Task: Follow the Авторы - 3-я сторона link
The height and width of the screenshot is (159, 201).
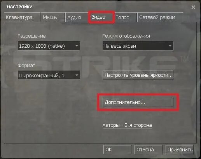Action: tap(127, 125)
